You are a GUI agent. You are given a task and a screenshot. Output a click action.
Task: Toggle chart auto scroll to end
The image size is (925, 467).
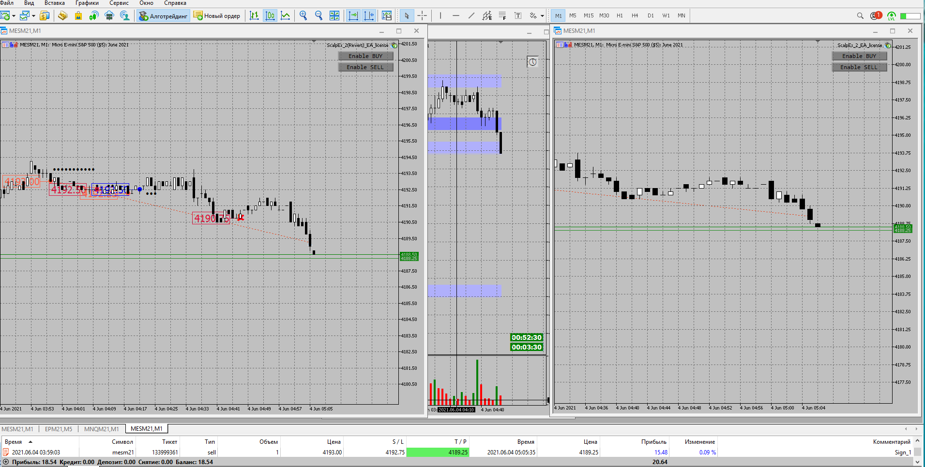(x=353, y=16)
